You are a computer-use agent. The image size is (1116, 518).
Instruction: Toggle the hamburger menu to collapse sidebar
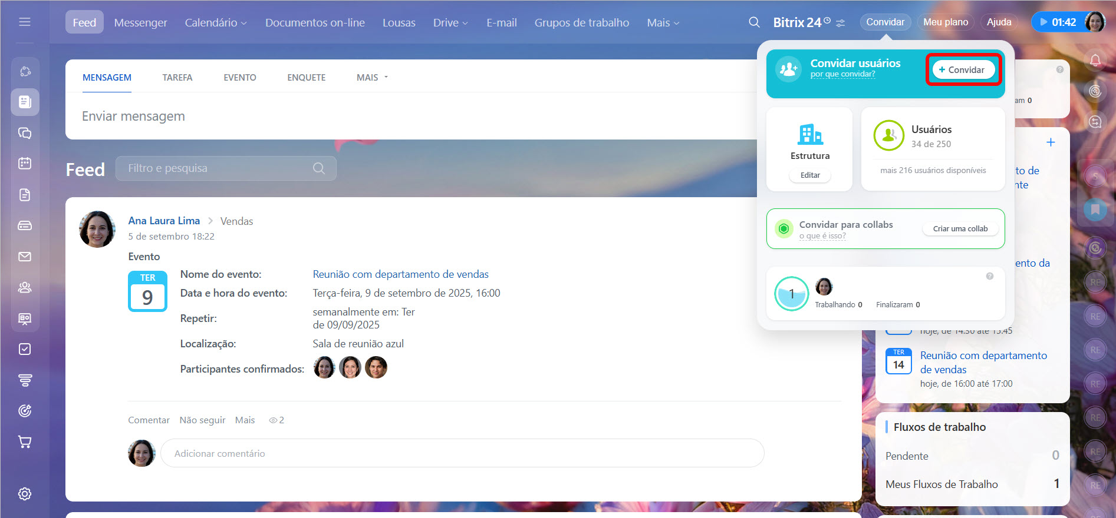point(25,22)
